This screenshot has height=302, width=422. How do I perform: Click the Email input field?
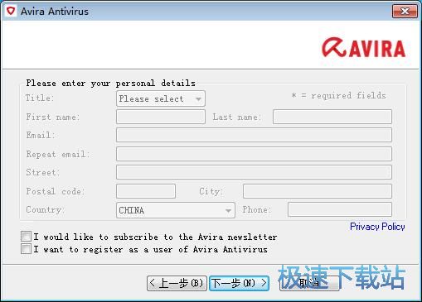pyautogui.click(x=254, y=135)
